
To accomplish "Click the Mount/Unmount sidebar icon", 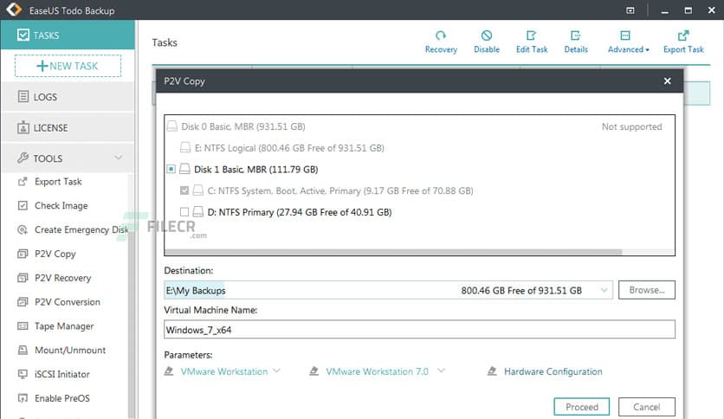I will pyautogui.click(x=23, y=351).
